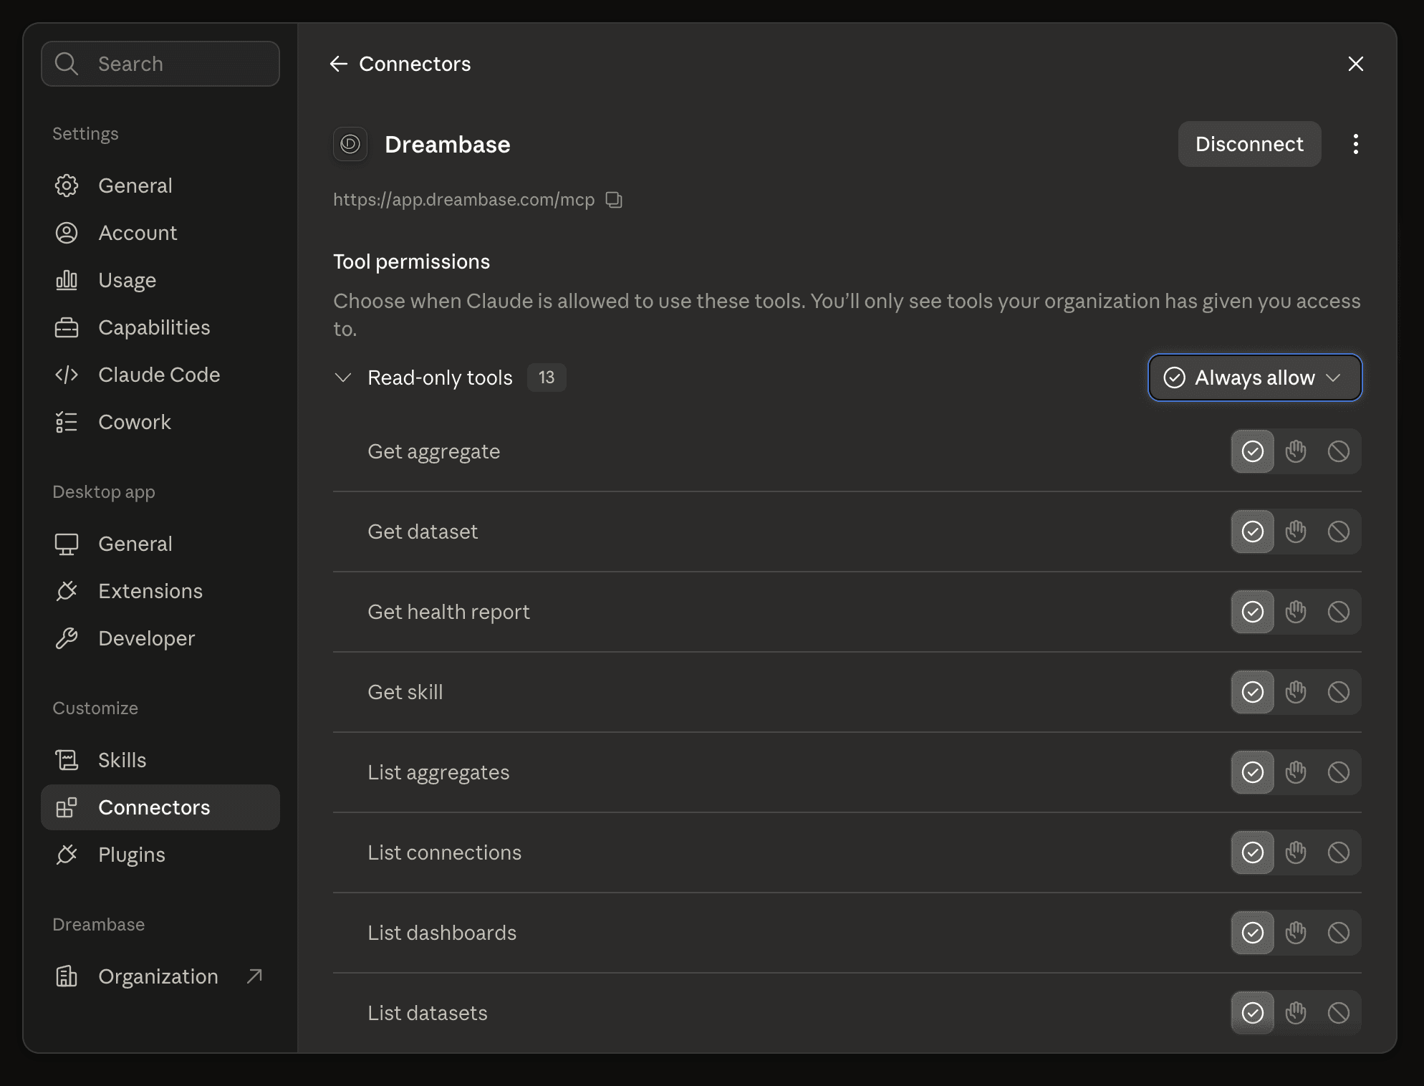The height and width of the screenshot is (1086, 1424).
Task: Set List dashboards to needs approval
Action: [1296, 933]
